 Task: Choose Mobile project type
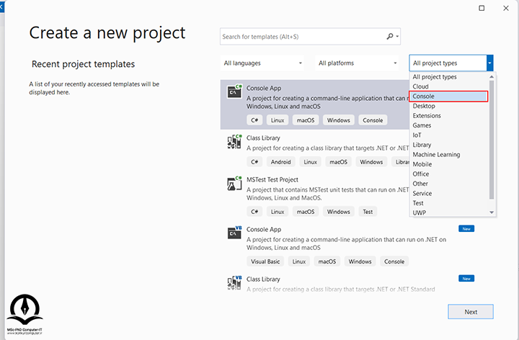(422, 164)
